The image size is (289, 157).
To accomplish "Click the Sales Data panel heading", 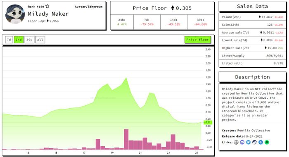I will click(252, 7).
